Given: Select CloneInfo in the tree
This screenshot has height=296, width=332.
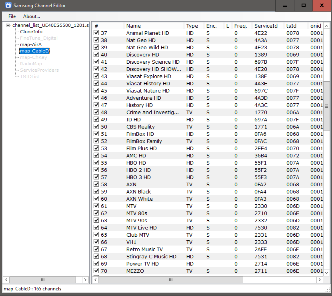Looking at the screenshot, I should click(x=31, y=32).
